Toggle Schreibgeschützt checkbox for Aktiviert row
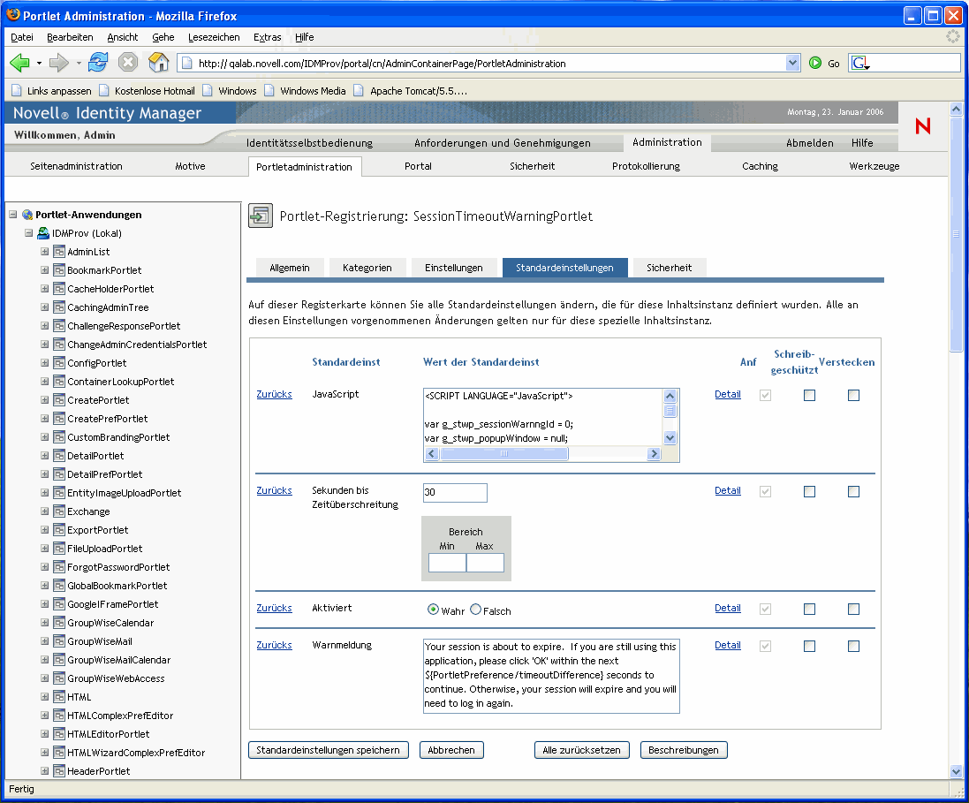The image size is (969, 803). pos(809,609)
